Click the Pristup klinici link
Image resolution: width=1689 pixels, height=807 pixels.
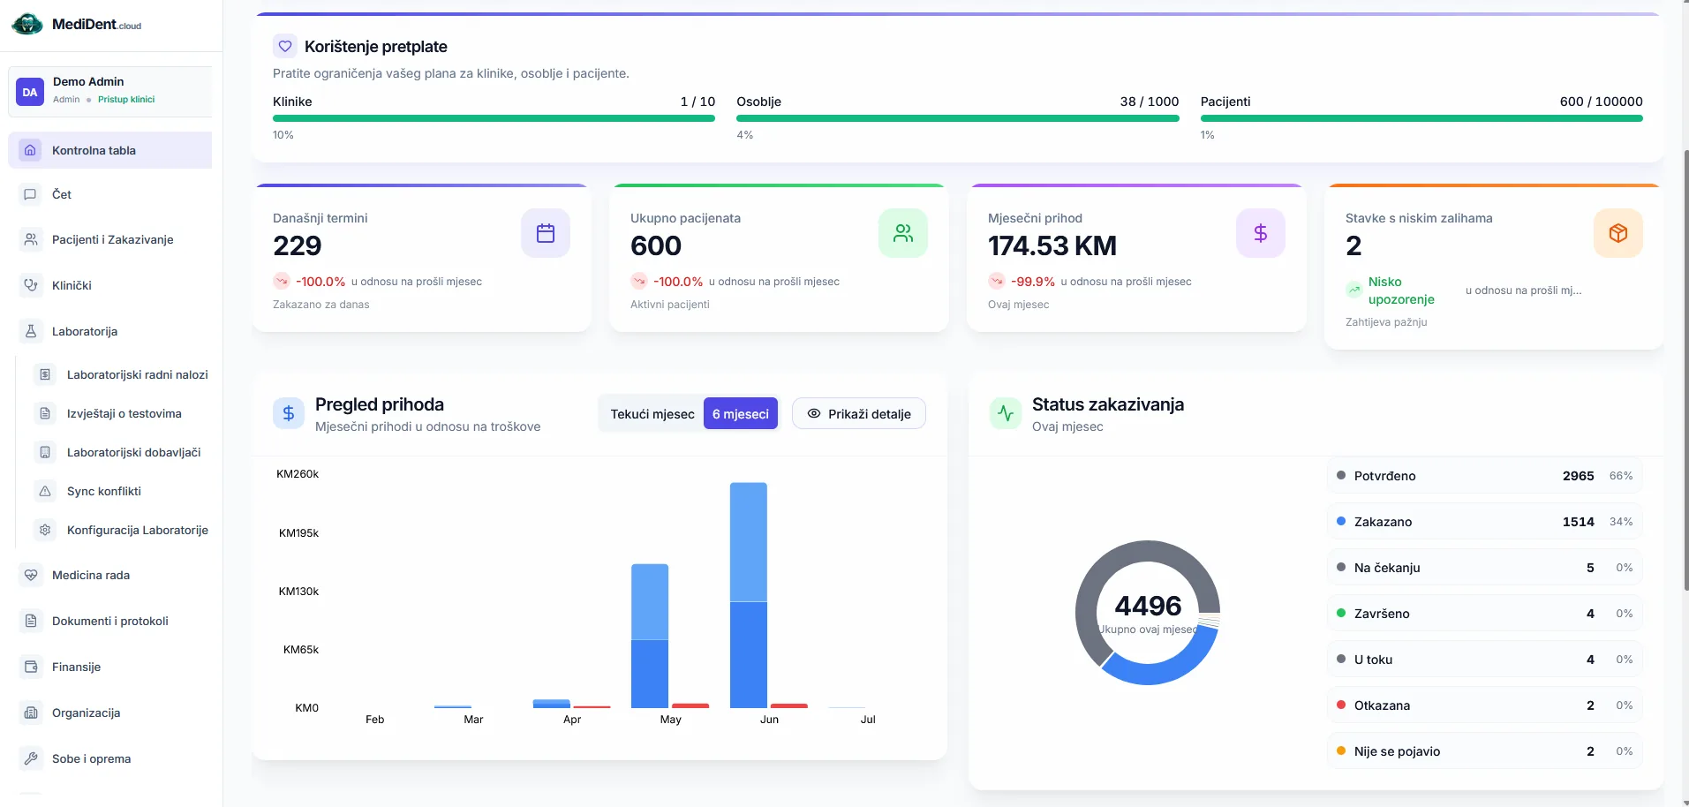tap(126, 100)
